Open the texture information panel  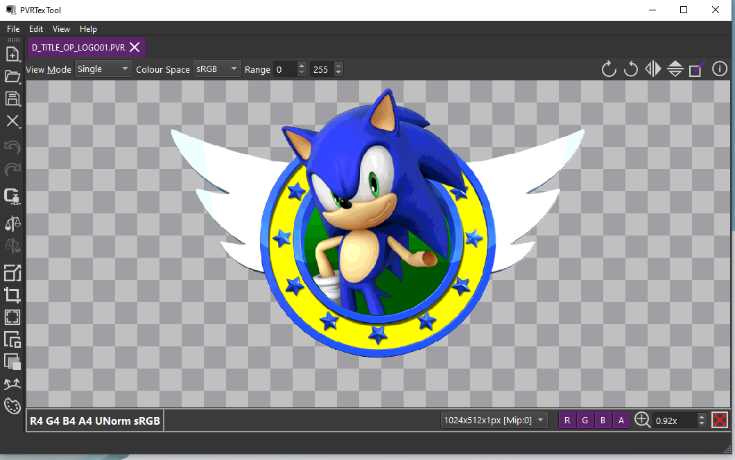click(x=720, y=69)
